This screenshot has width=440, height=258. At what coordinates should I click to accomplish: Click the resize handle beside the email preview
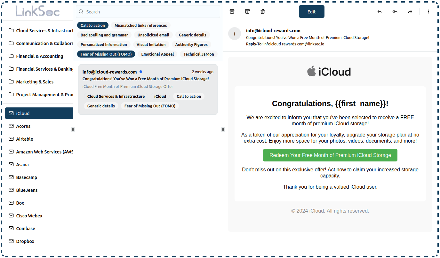[223, 129]
